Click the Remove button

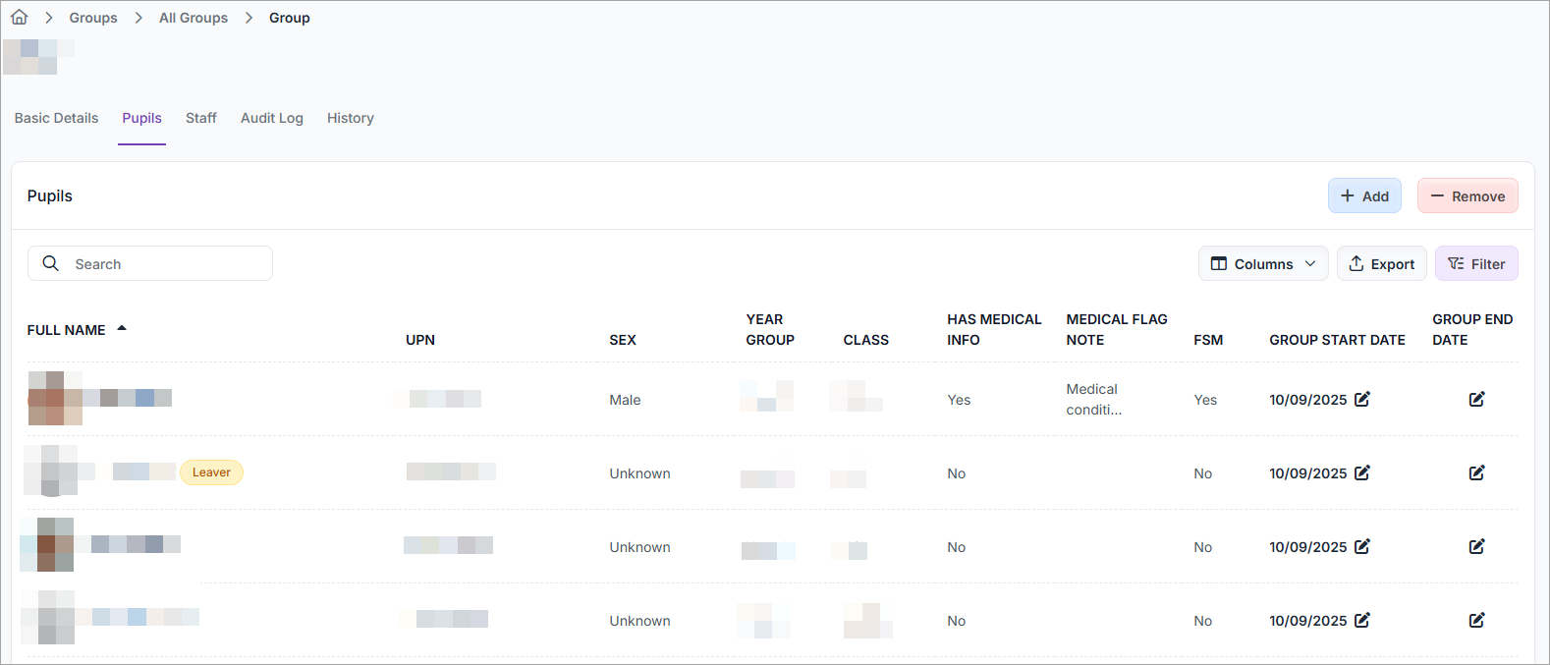[x=1467, y=195]
